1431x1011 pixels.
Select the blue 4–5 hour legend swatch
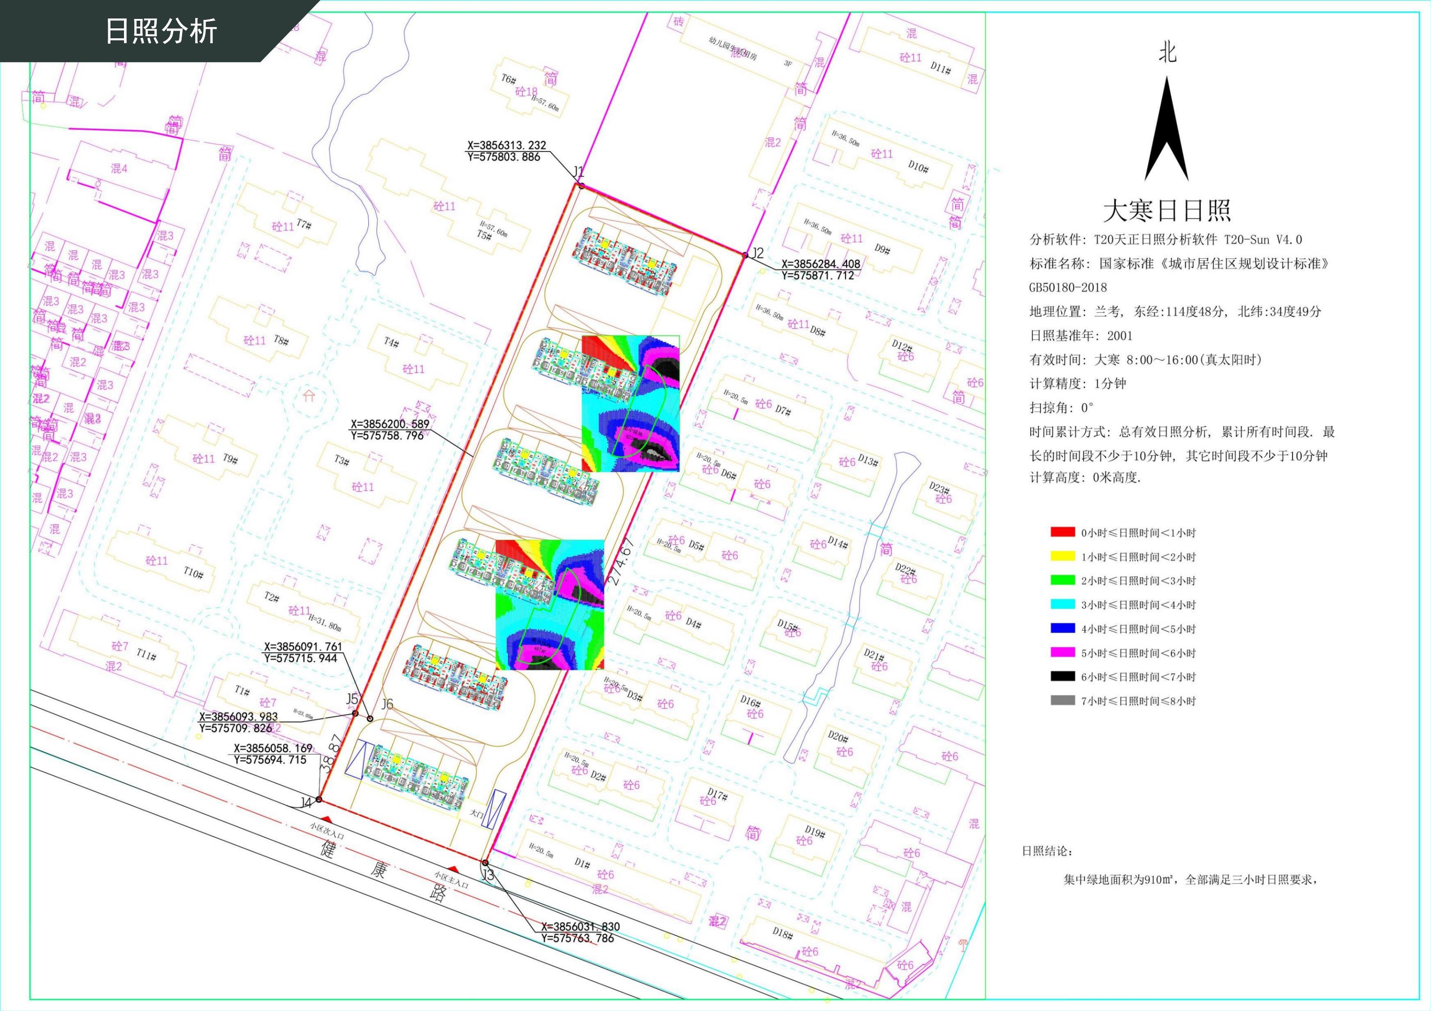tap(1063, 628)
